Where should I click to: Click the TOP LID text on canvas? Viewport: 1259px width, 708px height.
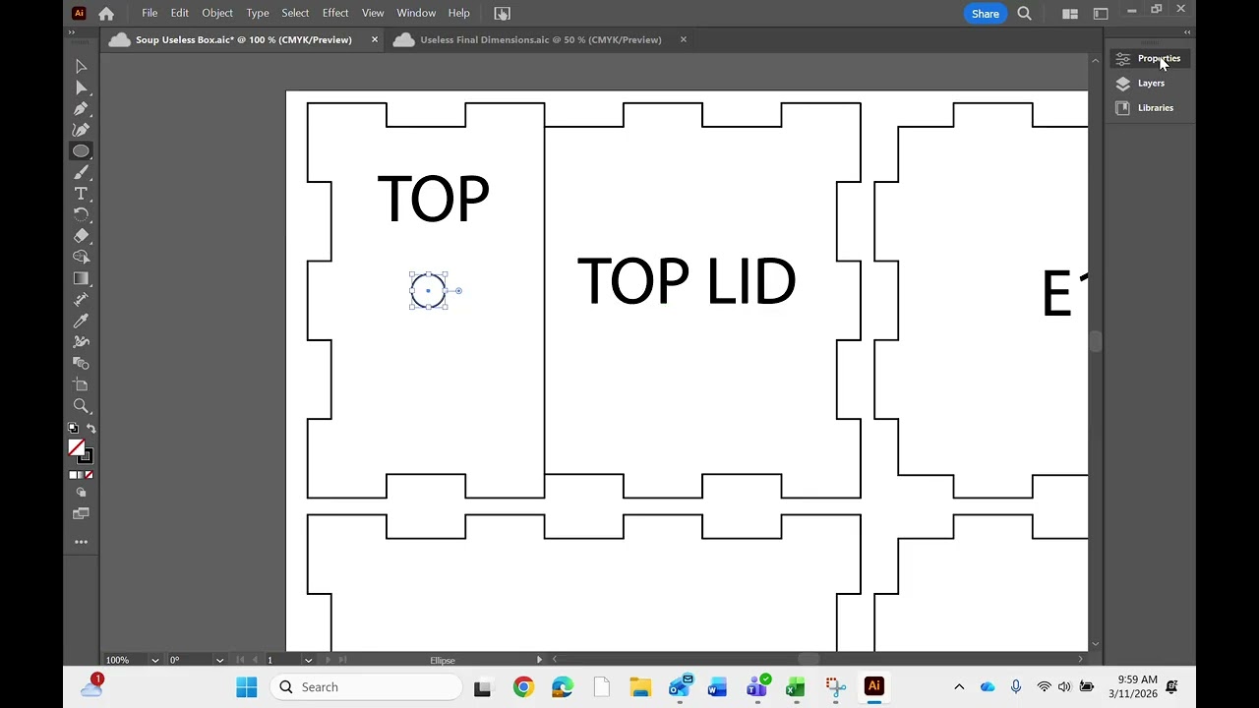[687, 282]
